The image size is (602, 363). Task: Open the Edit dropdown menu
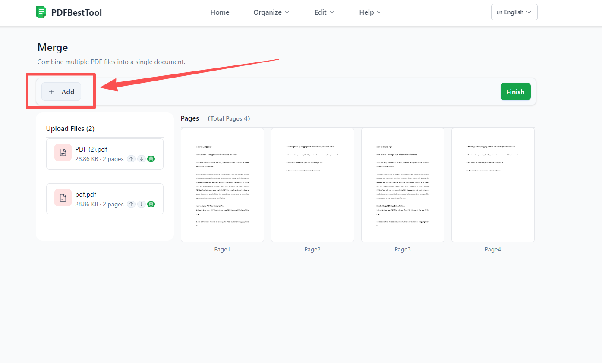324,12
